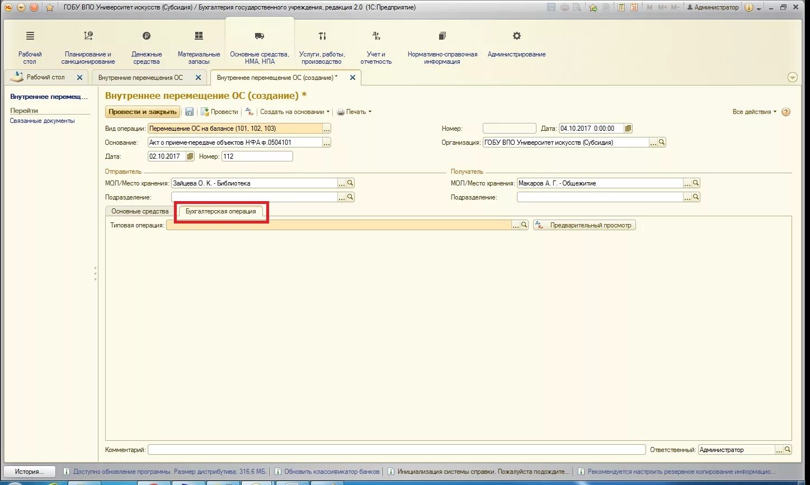Click the История... button
Viewport: 810px width, 485px height.
(30, 472)
